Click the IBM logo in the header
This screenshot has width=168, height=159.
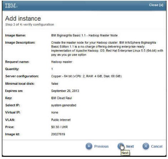[x=10, y=6]
